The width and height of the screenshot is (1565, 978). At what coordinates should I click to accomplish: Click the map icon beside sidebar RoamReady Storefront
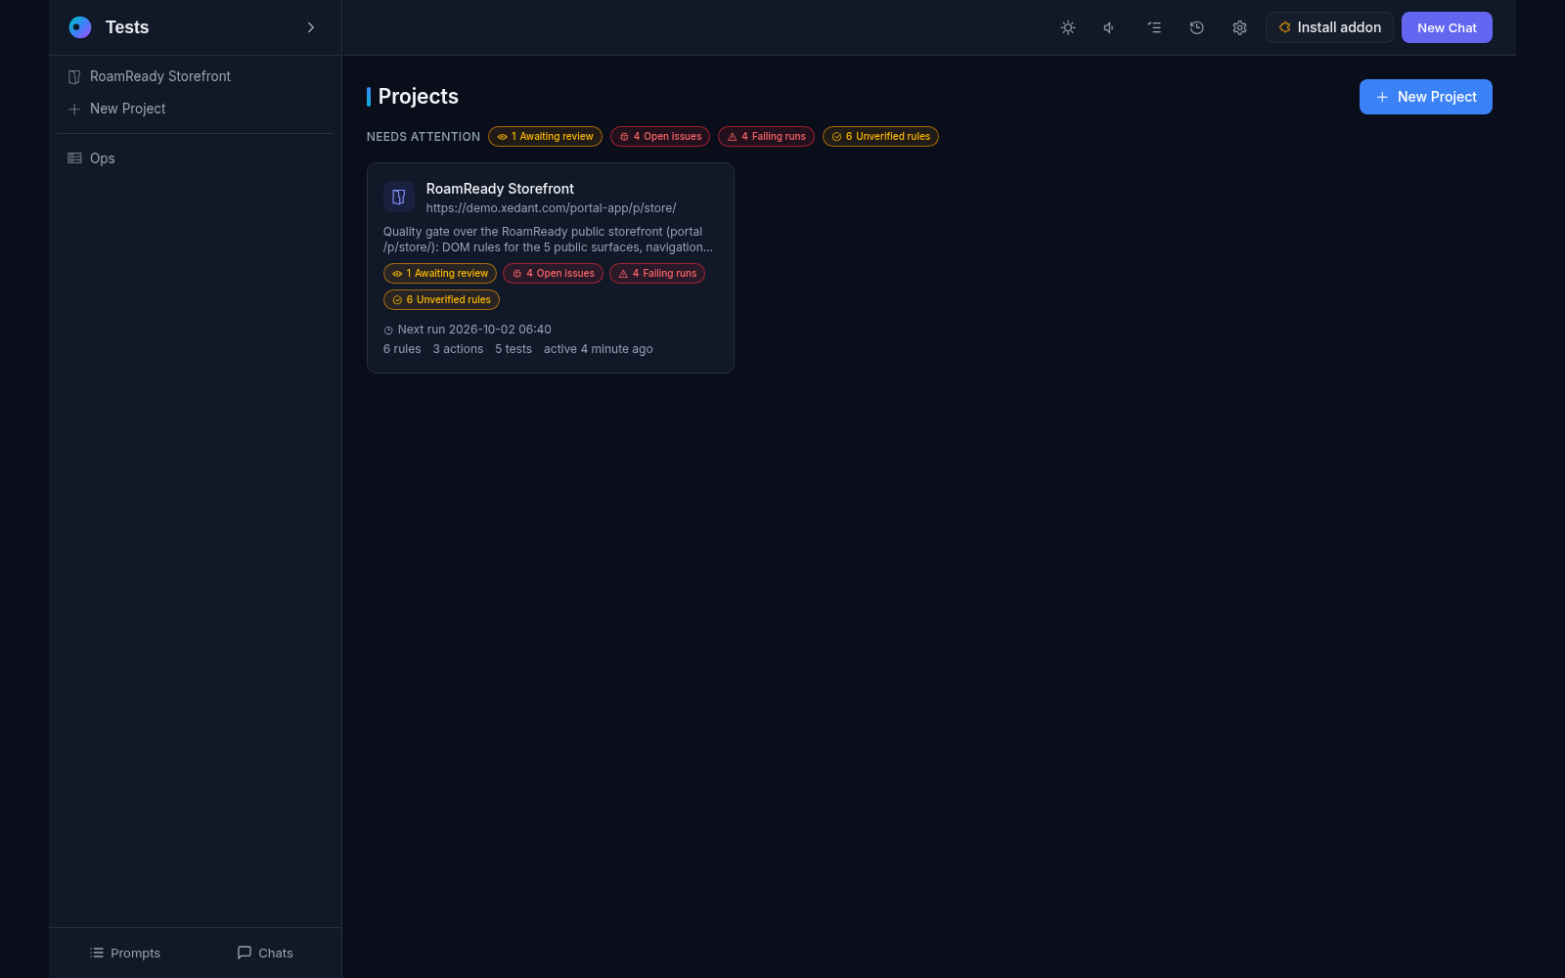tap(74, 76)
